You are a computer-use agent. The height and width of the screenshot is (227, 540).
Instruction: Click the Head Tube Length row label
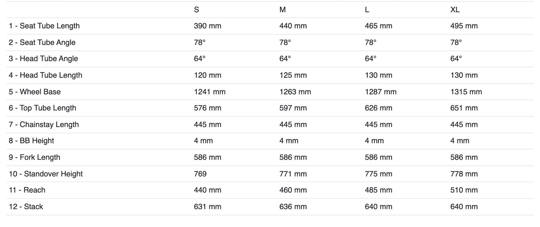45,75
